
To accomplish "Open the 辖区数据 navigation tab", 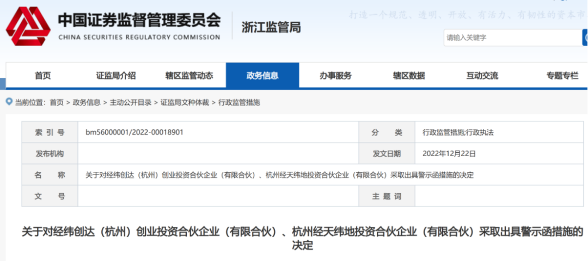I will pos(409,76).
